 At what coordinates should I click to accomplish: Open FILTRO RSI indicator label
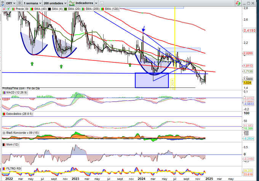pos(14,168)
